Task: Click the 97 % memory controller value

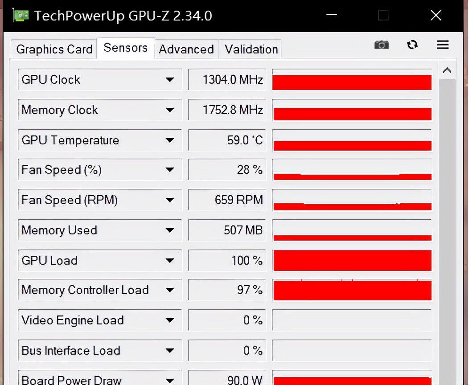Action: coord(227,290)
